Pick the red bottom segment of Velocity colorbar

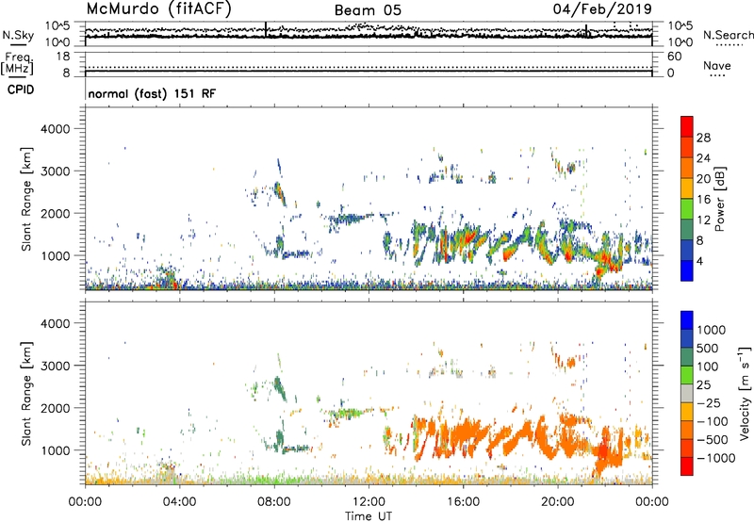(x=687, y=466)
